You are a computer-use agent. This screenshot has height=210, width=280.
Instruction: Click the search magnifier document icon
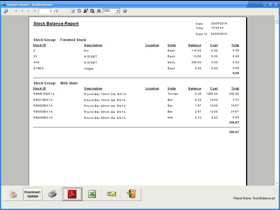pyautogui.click(x=92, y=11)
